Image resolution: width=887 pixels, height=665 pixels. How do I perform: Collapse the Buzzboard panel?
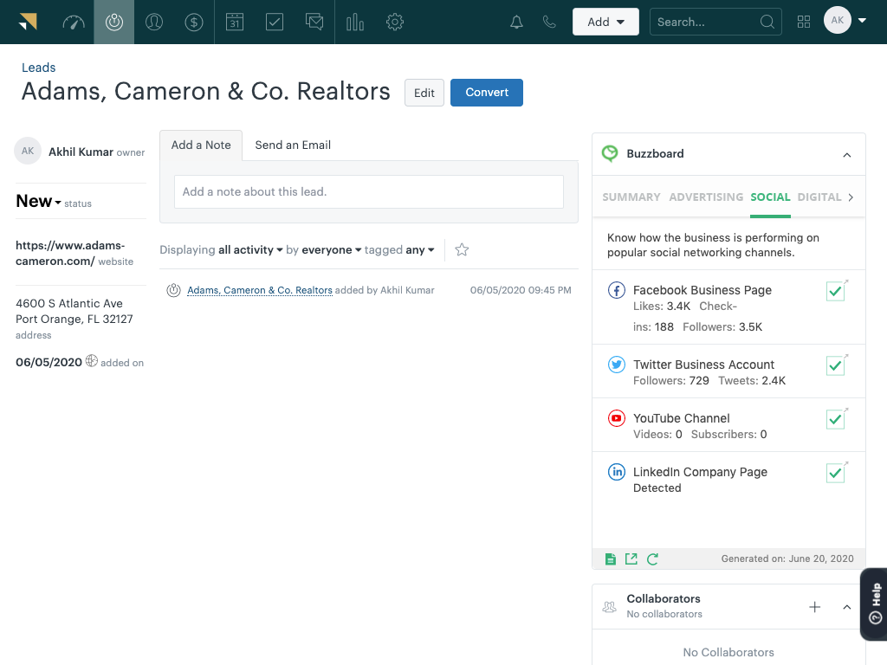click(x=846, y=155)
